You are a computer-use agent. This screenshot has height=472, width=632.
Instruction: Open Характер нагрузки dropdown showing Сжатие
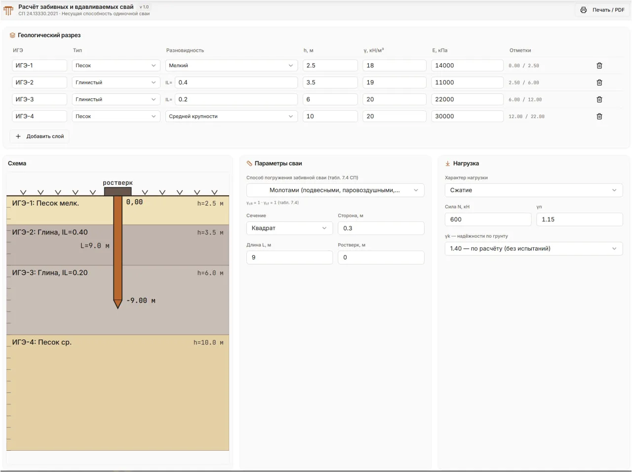tap(534, 190)
